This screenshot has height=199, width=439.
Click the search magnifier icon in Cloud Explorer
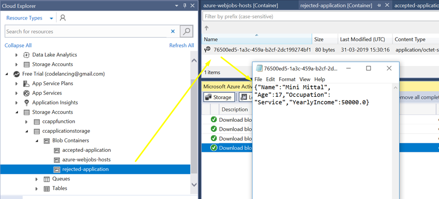pos(187,31)
